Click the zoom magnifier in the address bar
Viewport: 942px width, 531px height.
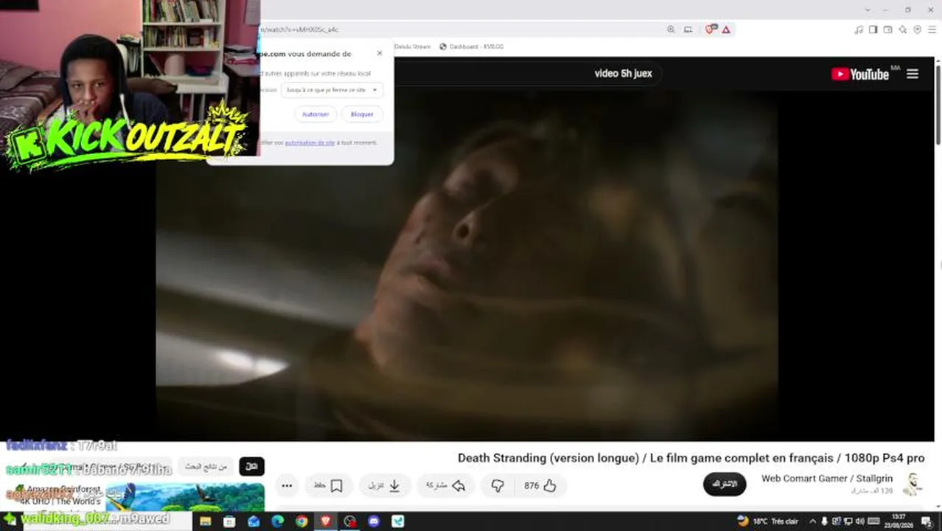pyautogui.click(x=671, y=29)
